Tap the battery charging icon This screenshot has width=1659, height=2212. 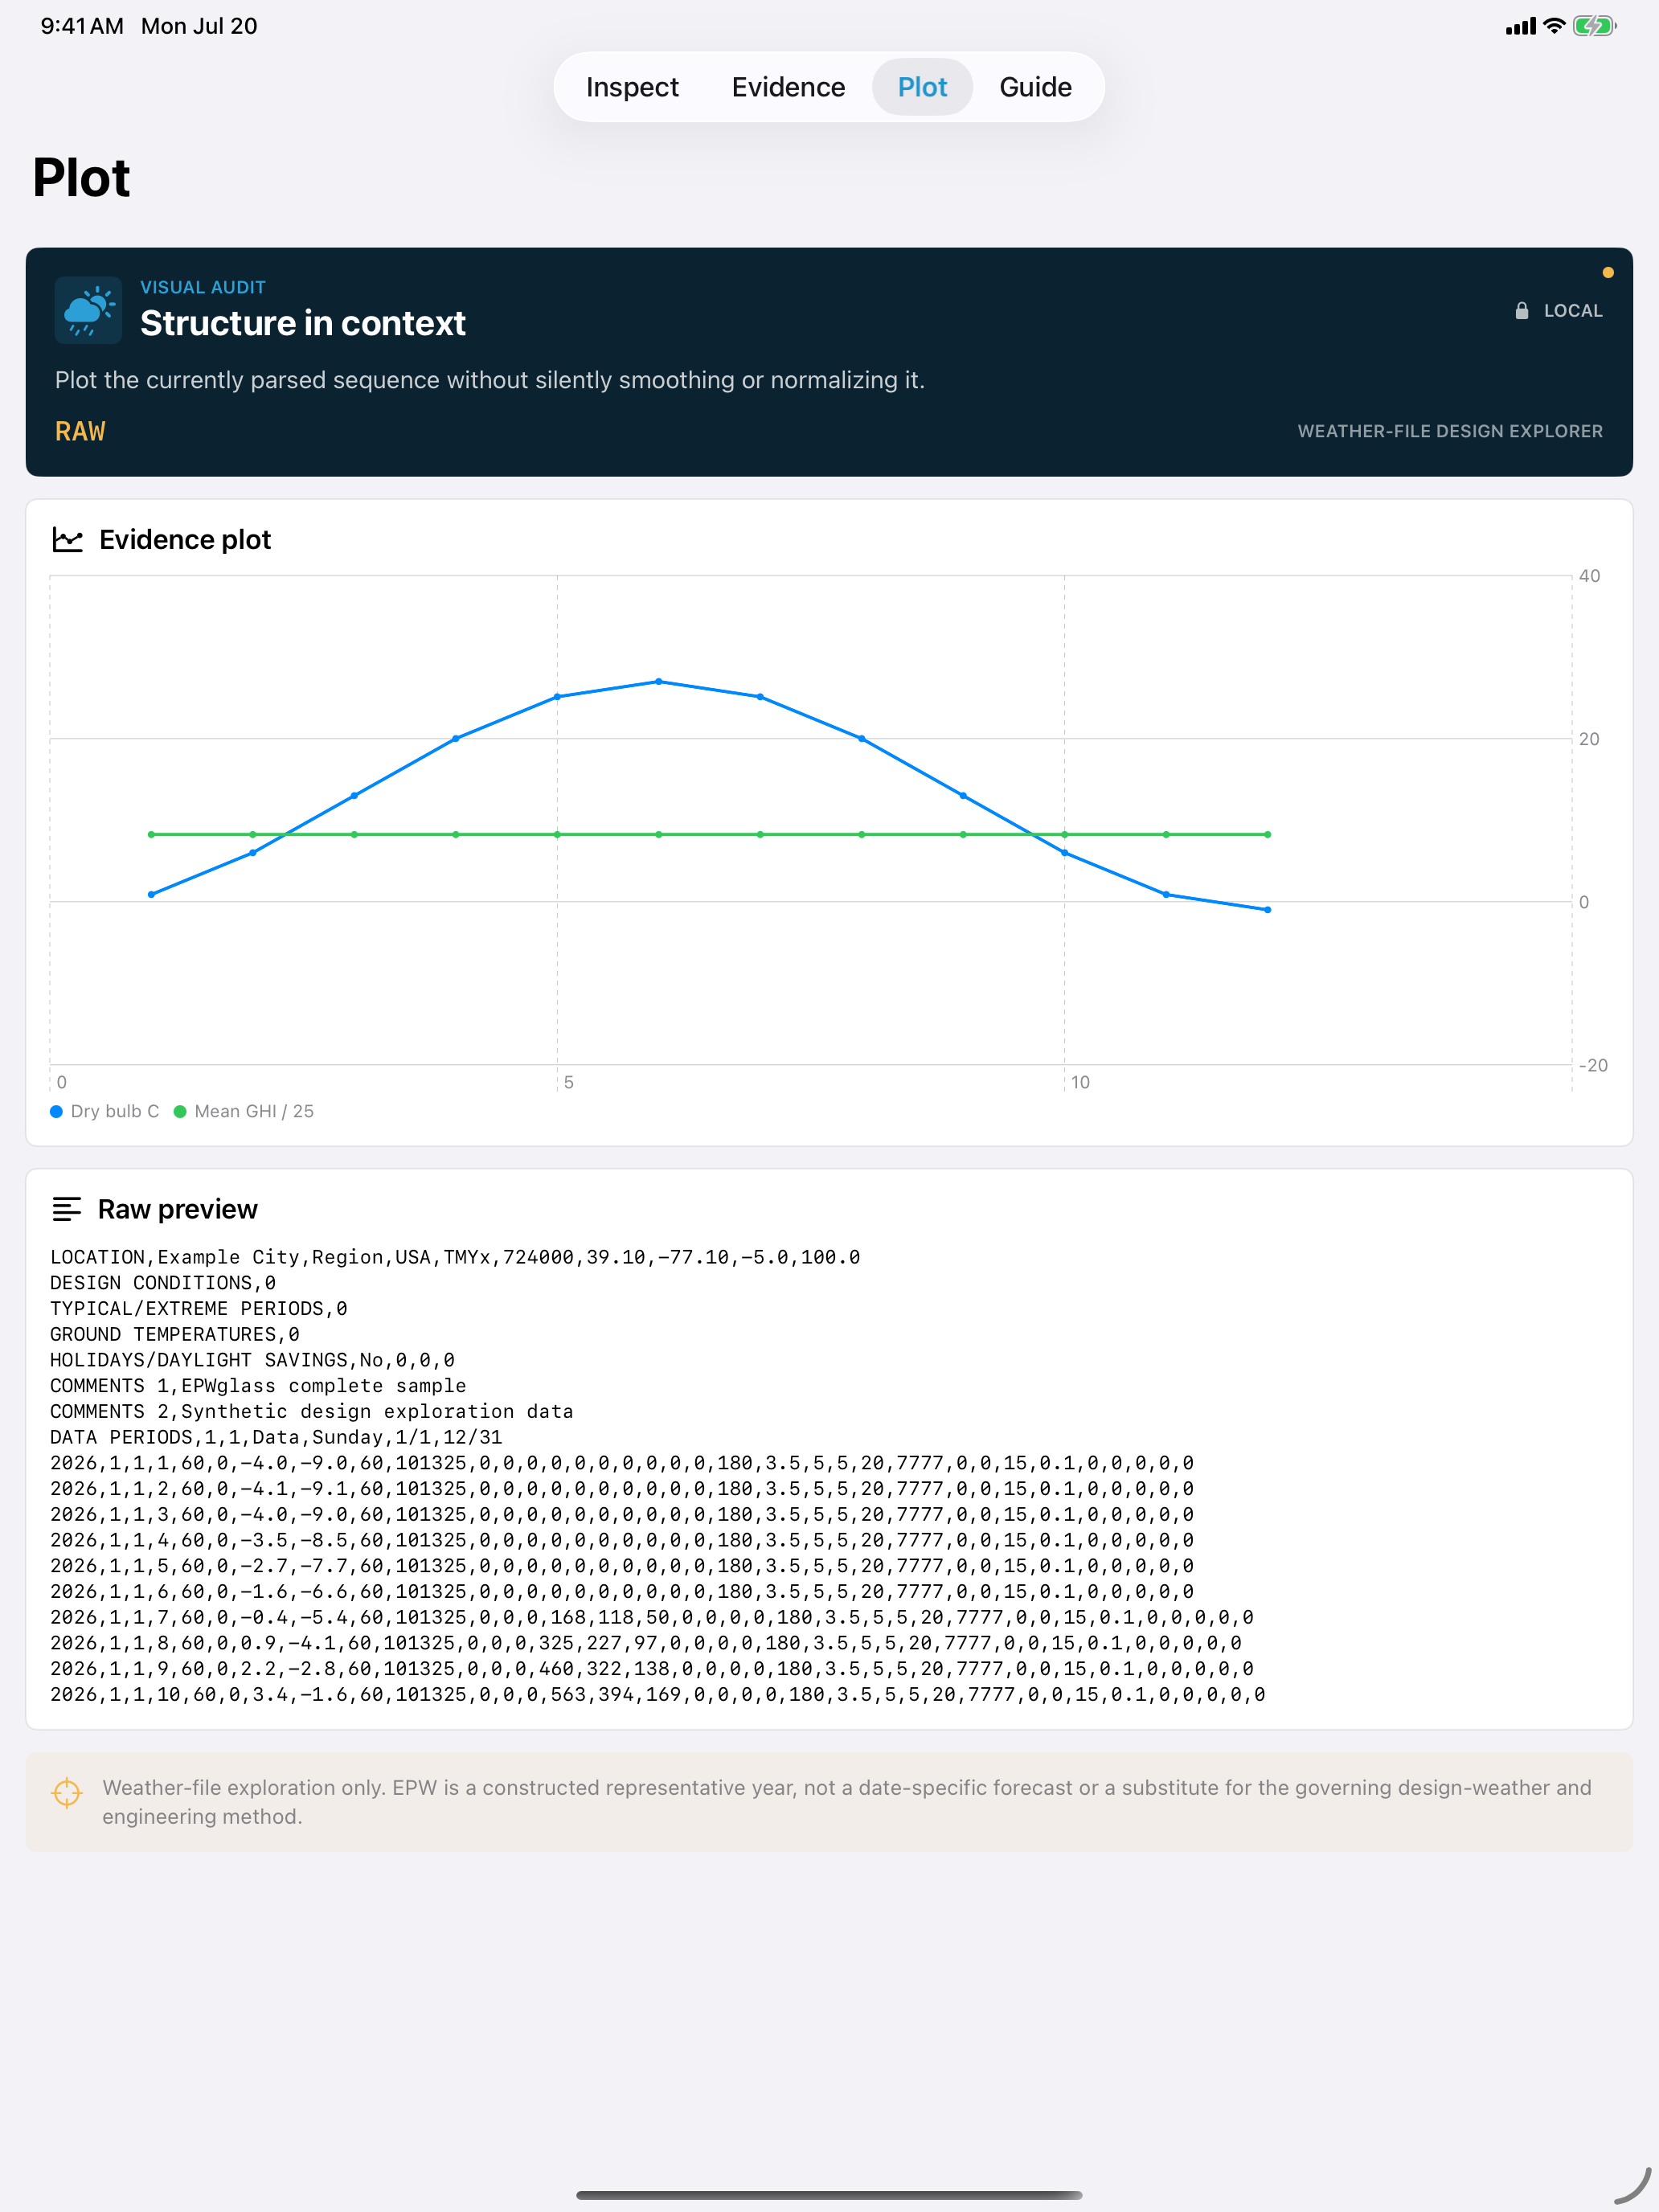click(1594, 26)
